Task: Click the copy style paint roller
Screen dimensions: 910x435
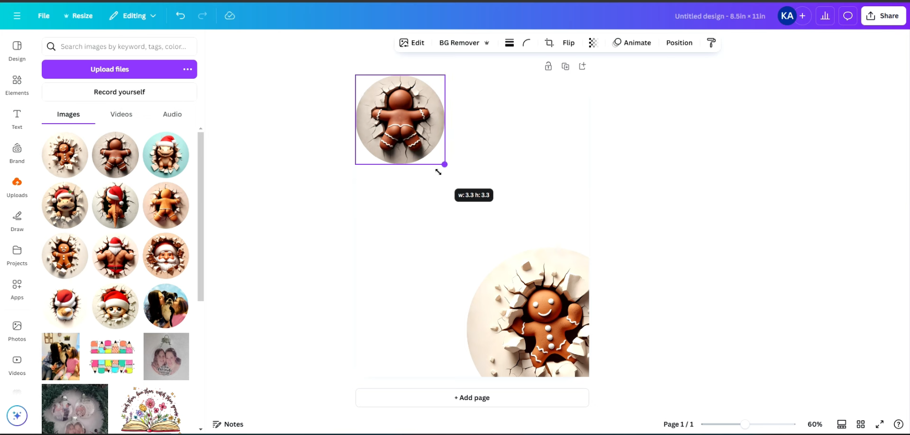Action: pyautogui.click(x=711, y=43)
